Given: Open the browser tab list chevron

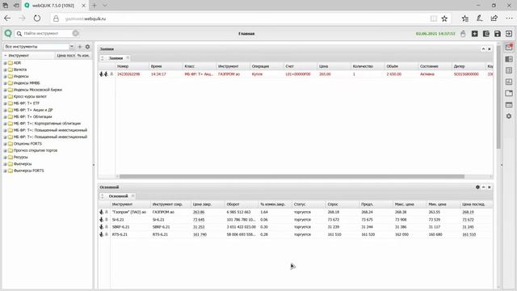Looking at the screenshot, I should 105,6.
